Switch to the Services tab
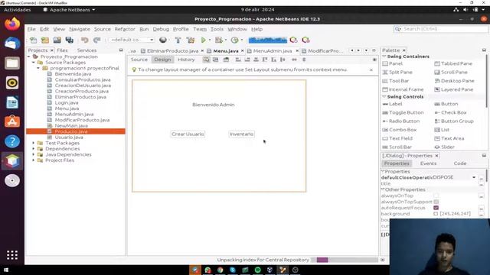The width and height of the screenshot is (490, 275). 87,50
